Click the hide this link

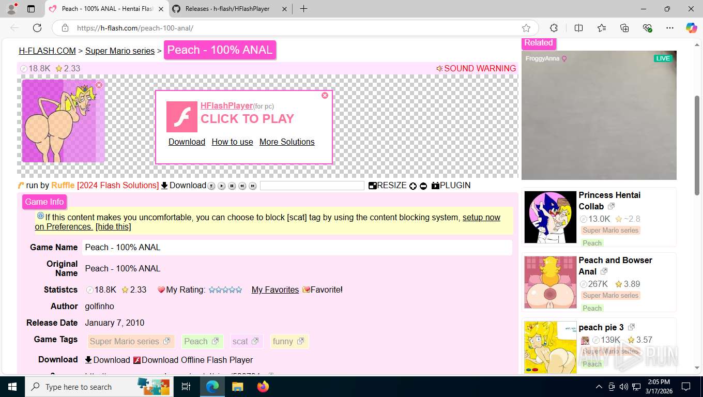(x=113, y=226)
